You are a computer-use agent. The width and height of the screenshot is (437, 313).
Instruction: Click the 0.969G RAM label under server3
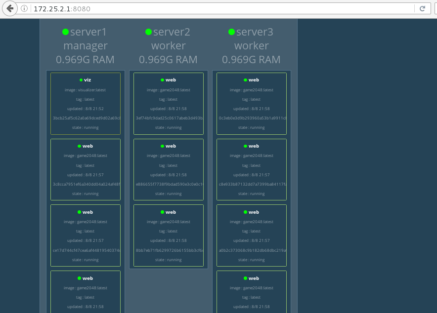click(252, 60)
